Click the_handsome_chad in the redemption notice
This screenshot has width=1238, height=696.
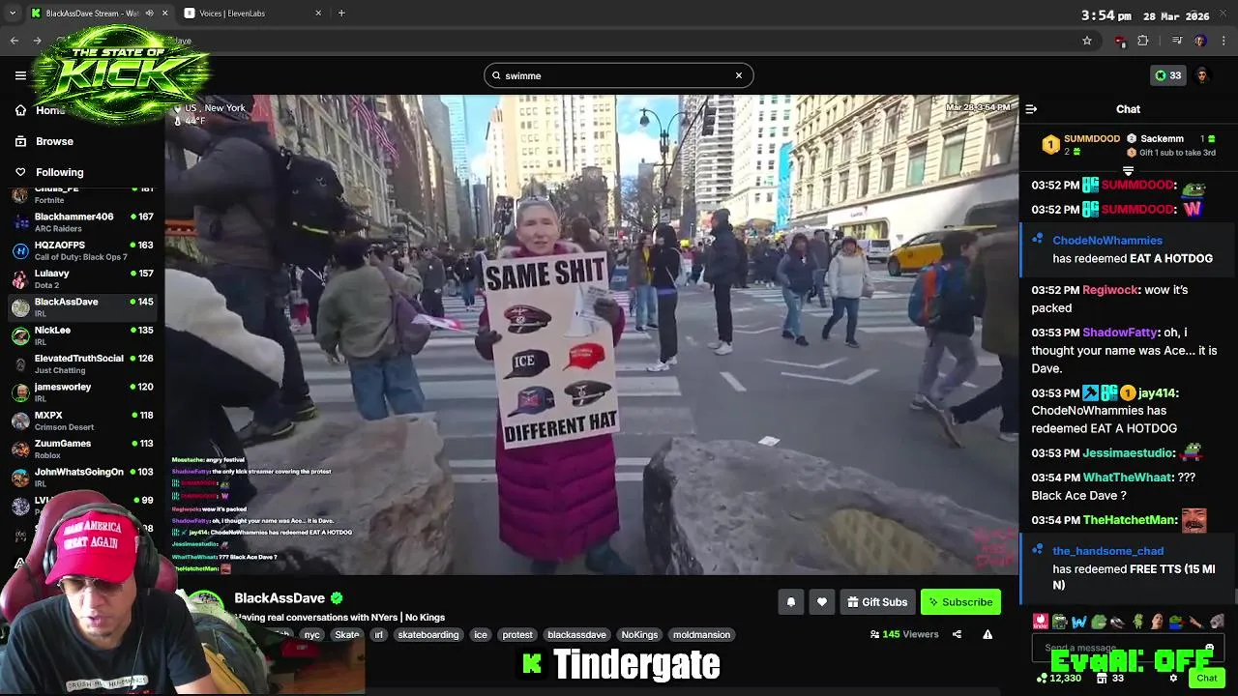(x=1107, y=551)
